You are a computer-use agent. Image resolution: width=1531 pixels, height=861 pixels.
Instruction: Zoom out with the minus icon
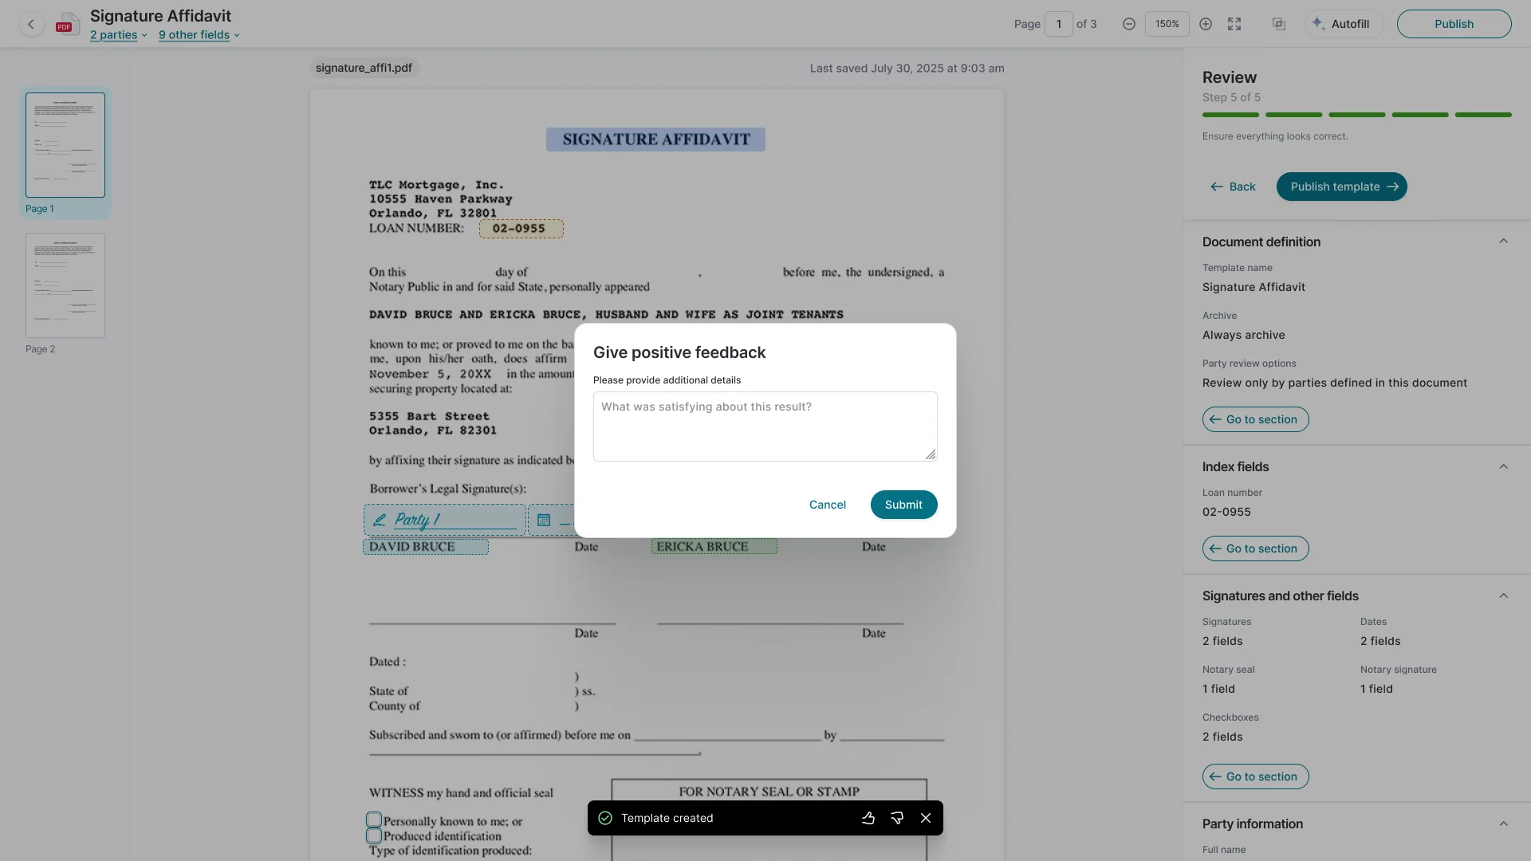[1129, 24]
